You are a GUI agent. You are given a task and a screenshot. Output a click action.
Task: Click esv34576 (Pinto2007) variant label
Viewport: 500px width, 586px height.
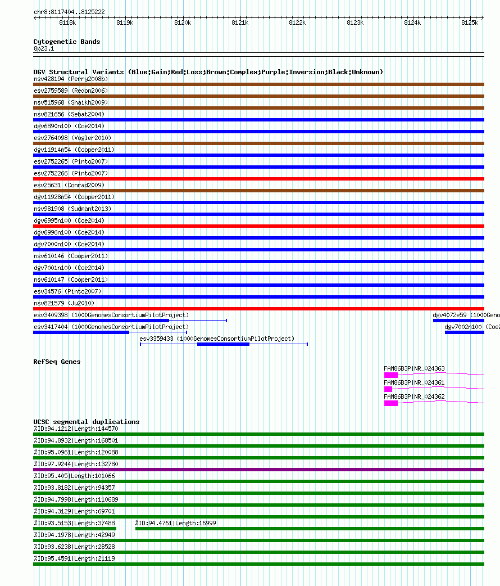67,291
